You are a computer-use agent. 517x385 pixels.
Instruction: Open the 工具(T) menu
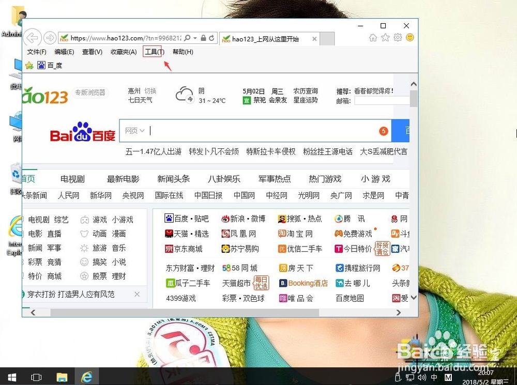151,52
